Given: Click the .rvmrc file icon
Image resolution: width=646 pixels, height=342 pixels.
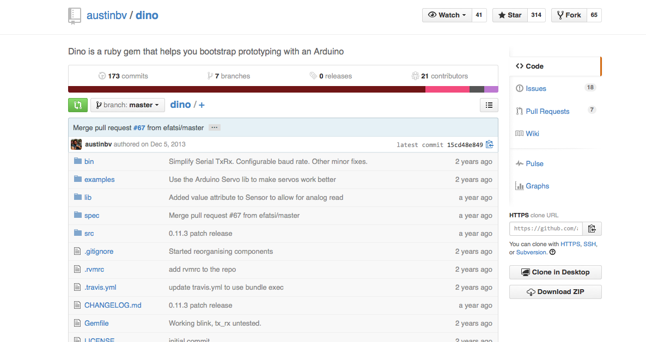Looking at the screenshot, I should click(x=77, y=269).
